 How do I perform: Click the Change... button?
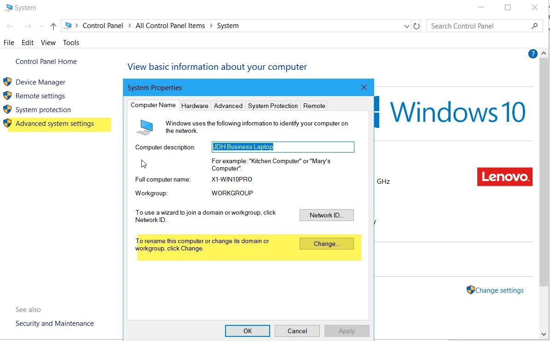tap(327, 244)
